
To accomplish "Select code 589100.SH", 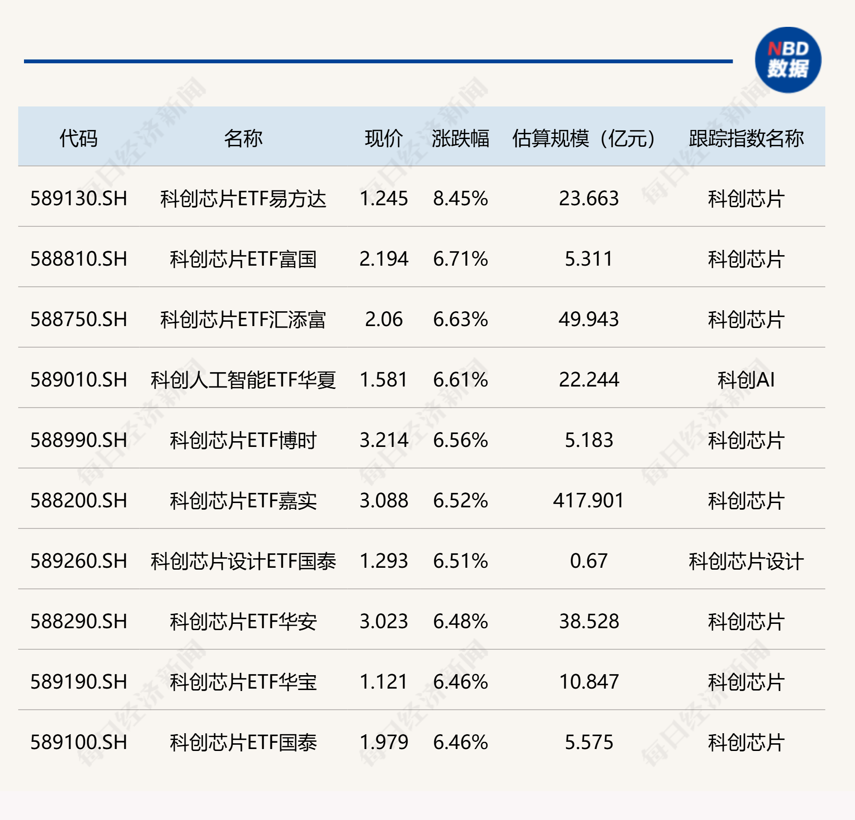I will point(78,743).
